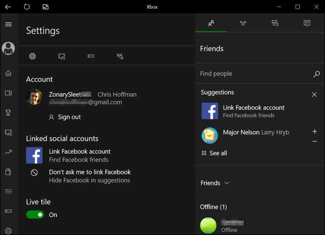
Task: Open the three-lines list icon in sidebar
Action: coord(8,191)
